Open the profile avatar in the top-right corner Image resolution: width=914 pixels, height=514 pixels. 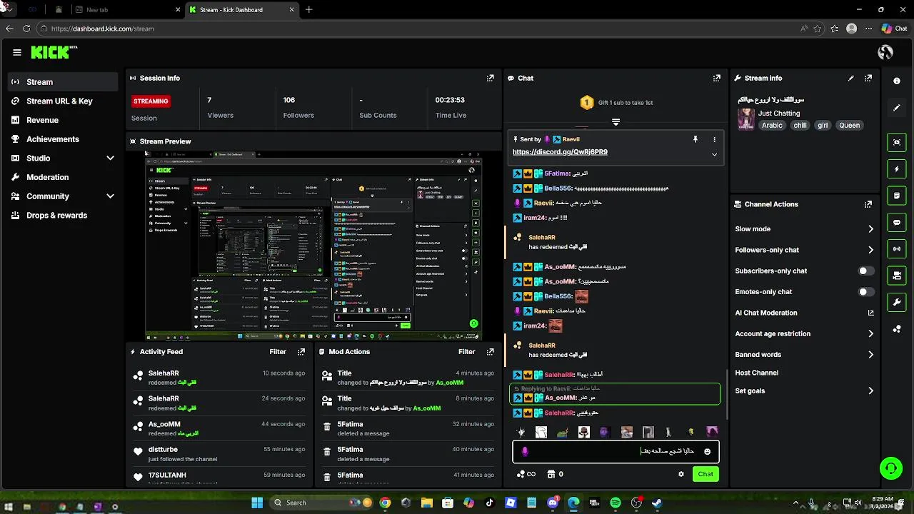[885, 52]
